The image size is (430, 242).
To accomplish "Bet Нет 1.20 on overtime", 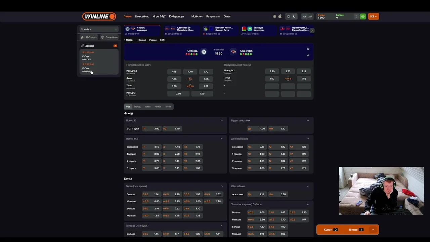I will 277,129.
